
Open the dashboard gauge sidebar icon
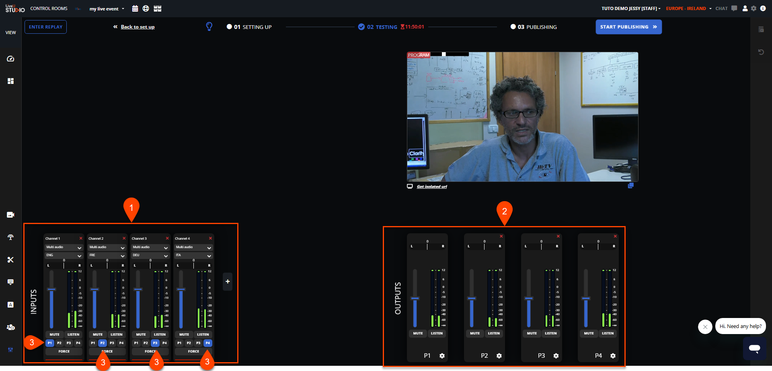tap(10, 59)
